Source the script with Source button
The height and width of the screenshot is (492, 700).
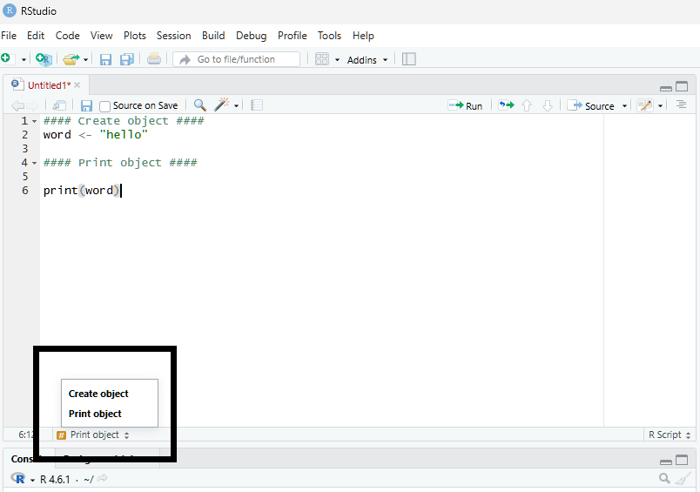coord(591,106)
